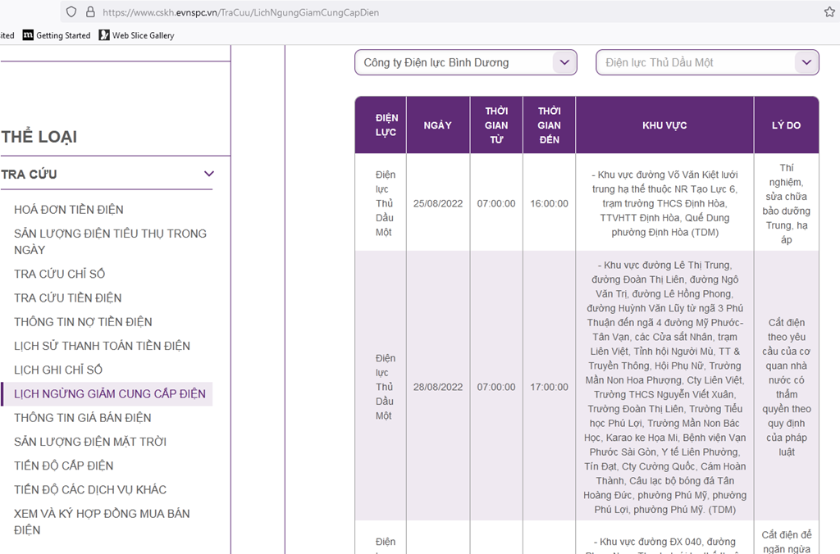This screenshot has height=554, width=840.
Task: Click the LÝ DO column header
Action: click(787, 125)
